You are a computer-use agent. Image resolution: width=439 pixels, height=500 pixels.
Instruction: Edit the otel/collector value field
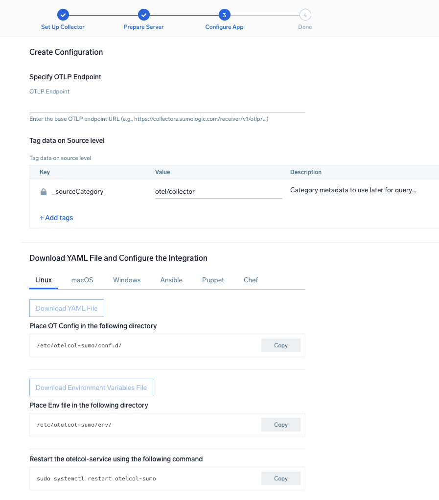coord(219,192)
